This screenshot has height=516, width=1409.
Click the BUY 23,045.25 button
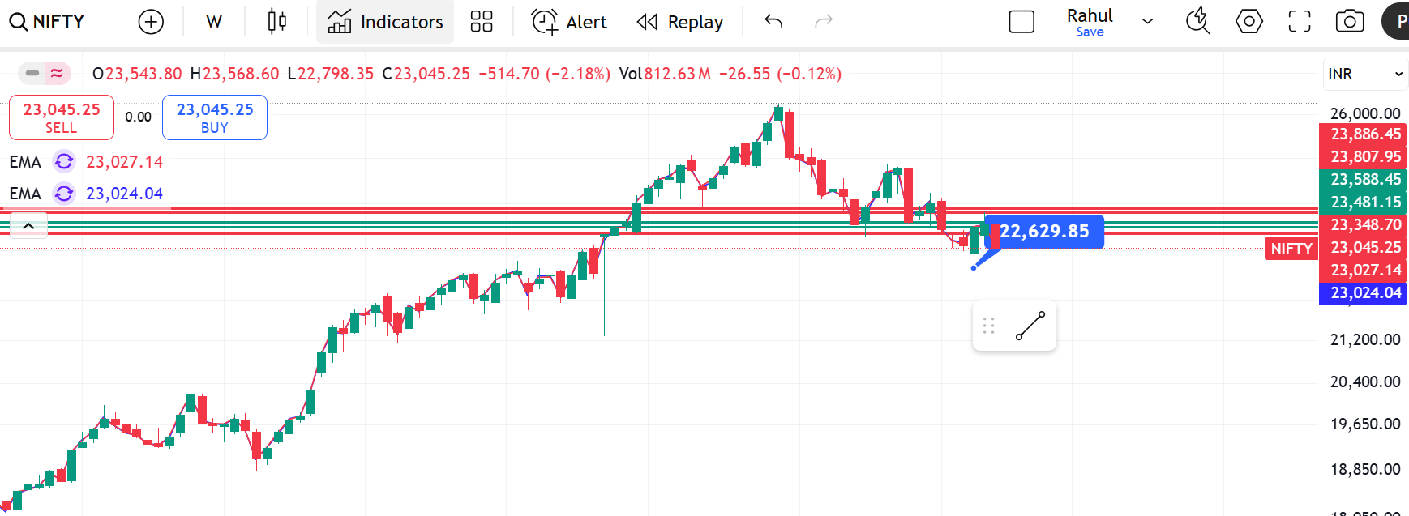[x=215, y=117]
